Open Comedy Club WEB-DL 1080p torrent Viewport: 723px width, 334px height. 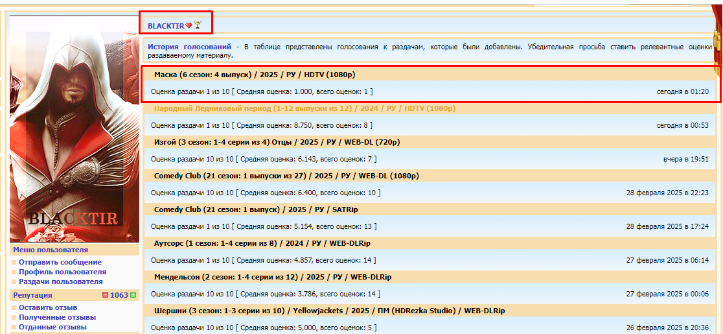point(286,176)
